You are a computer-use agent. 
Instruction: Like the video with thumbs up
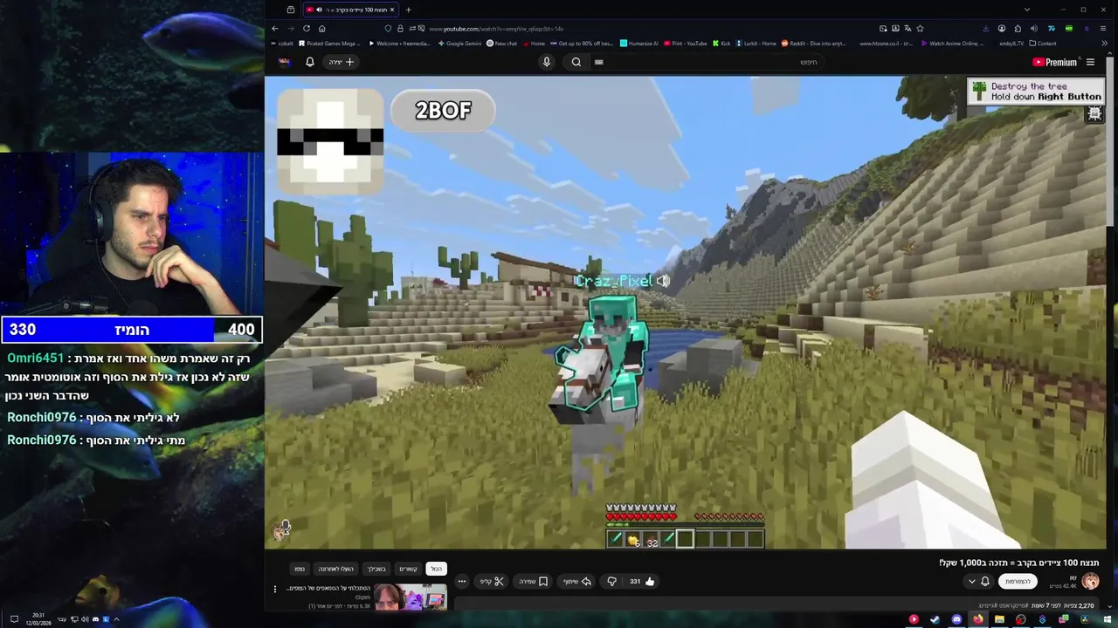pos(649,581)
